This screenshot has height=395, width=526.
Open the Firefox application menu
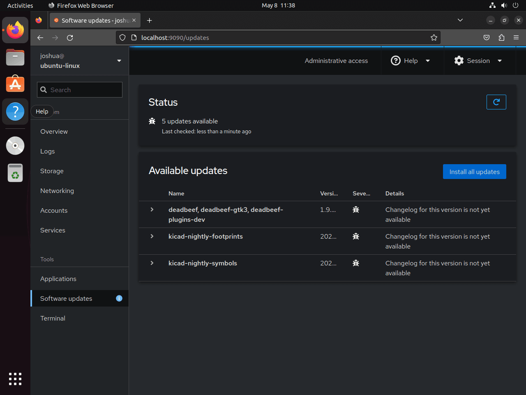tap(516, 37)
